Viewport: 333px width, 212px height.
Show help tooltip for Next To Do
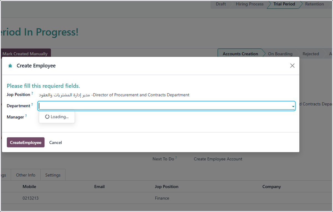point(176,158)
